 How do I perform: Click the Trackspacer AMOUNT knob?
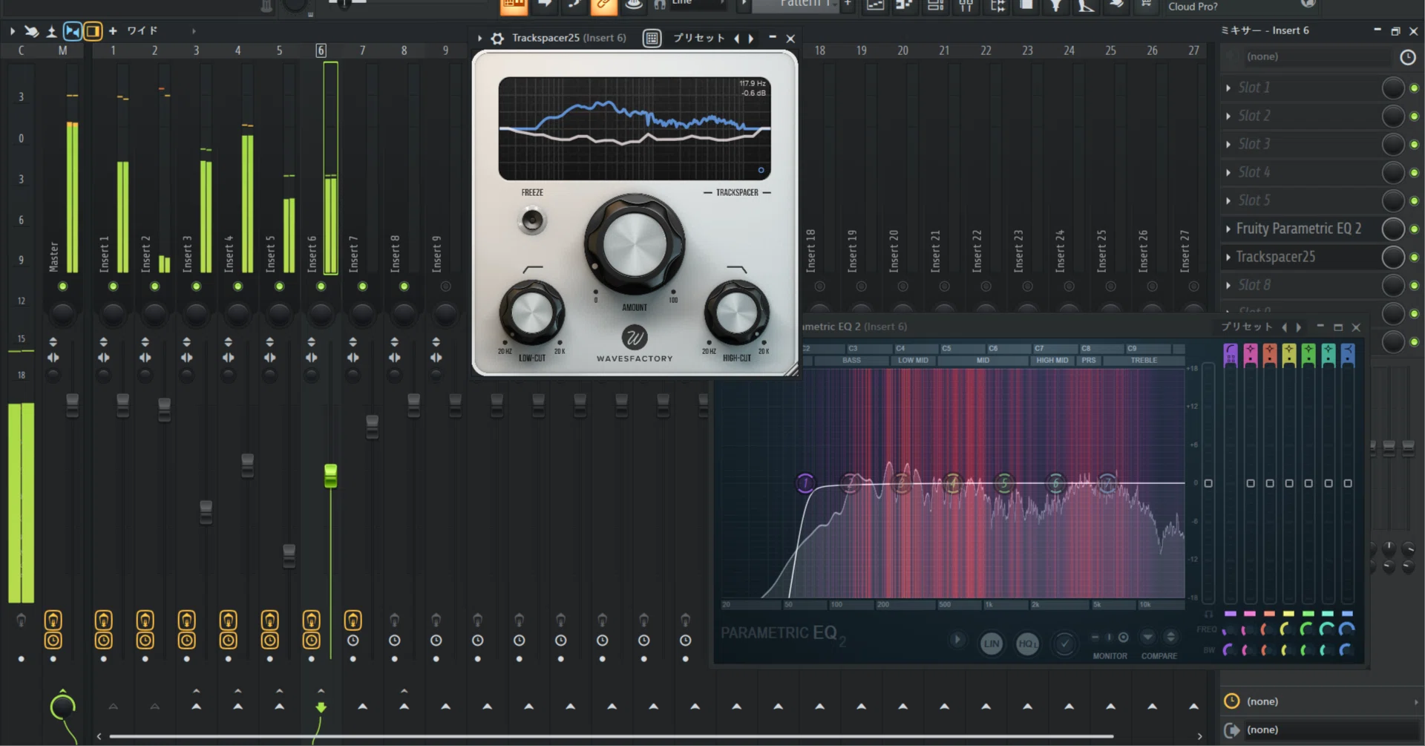point(635,243)
